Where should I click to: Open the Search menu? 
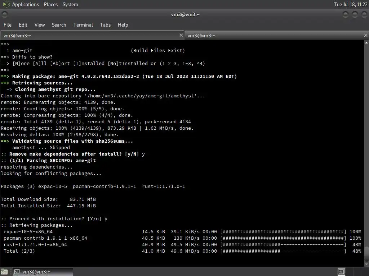[59, 25]
